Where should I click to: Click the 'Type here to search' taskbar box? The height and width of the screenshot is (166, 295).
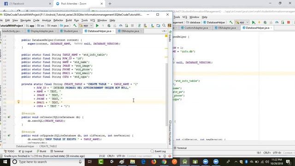[x=47, y=162]
